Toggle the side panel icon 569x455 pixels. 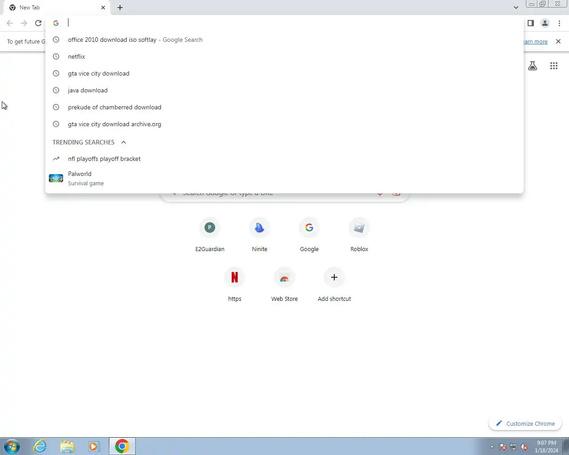(531, 23)
